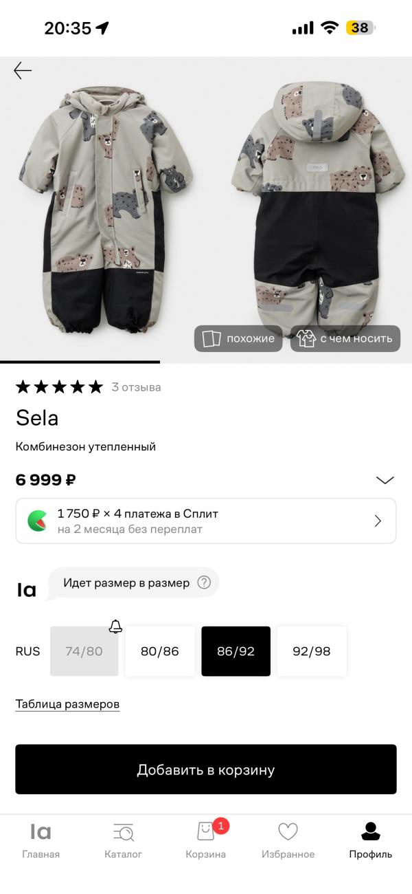Image resolution: width=412 pixels, height=894 pixels.
Task: Open Таблица размеров link
Action: 67,704
